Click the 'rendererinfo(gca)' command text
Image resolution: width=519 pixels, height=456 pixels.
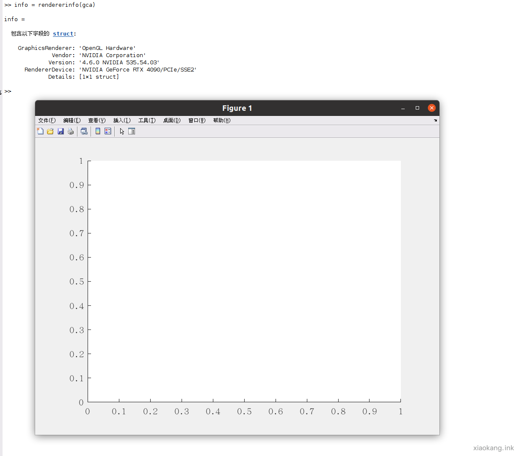(x=67, y=5)
